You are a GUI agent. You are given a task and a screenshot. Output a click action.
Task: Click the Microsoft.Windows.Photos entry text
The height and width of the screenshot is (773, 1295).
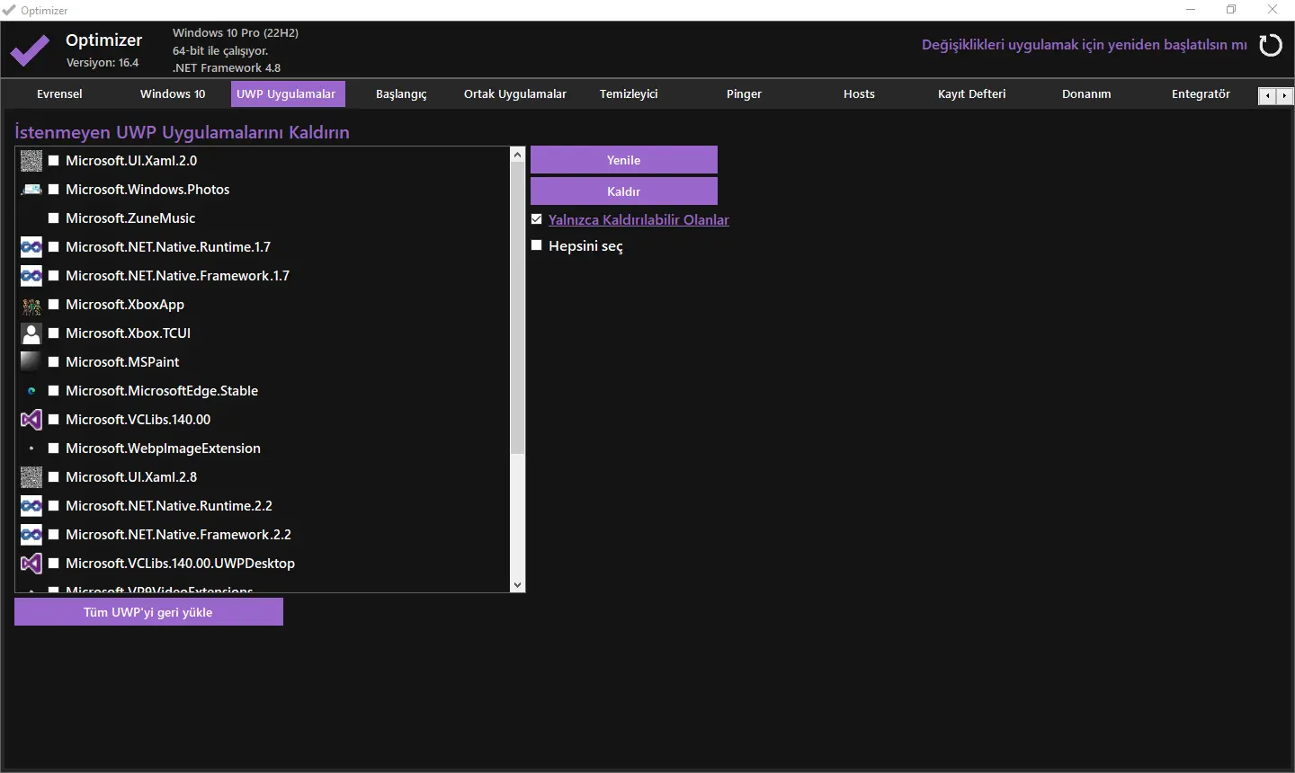coord(147,190)
